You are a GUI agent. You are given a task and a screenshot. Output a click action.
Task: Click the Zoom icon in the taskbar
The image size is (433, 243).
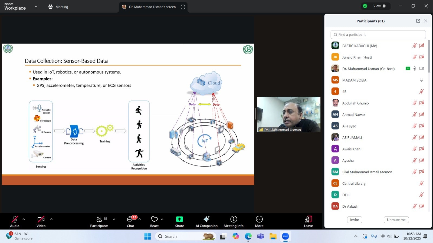pyautogui.click(x=285, y=236)
